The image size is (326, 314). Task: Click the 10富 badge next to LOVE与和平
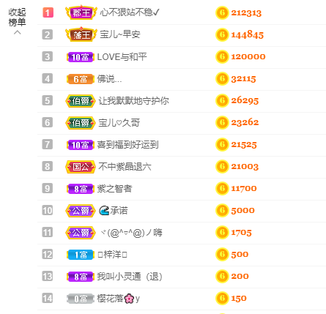click(81, 57)
